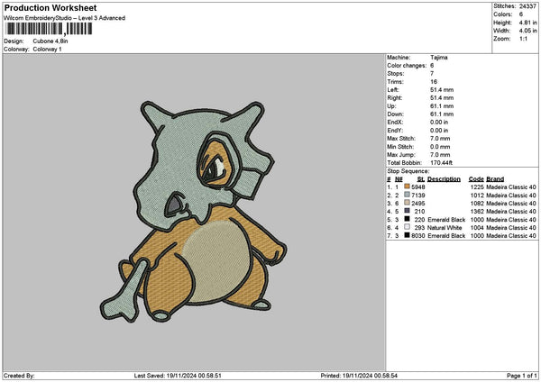Click the Machine value Tajima

coord(438,57)
